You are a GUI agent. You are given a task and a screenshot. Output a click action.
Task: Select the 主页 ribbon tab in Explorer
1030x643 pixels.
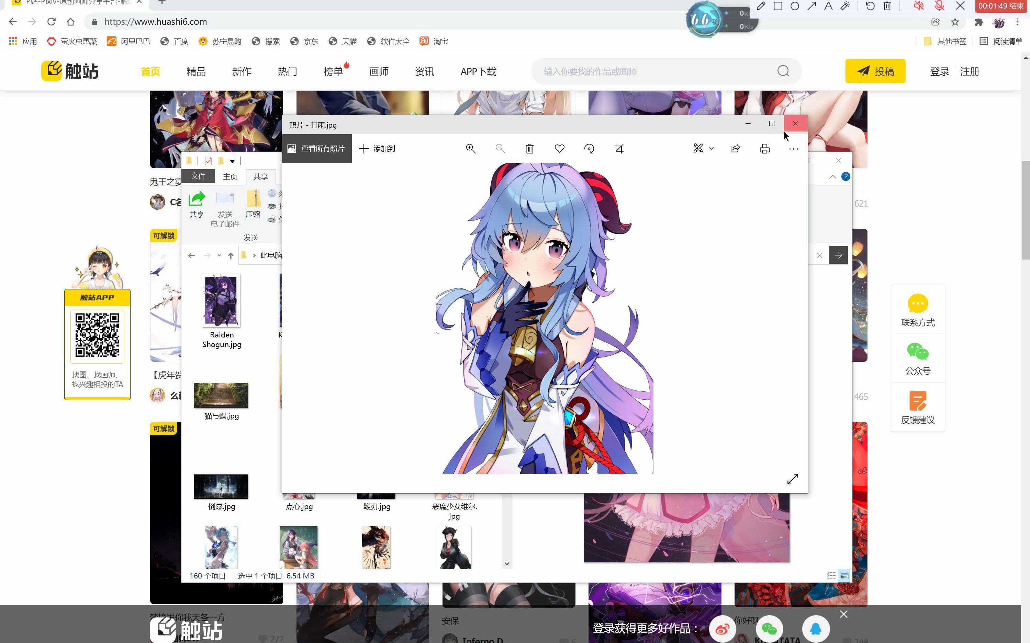coord(230,176)
